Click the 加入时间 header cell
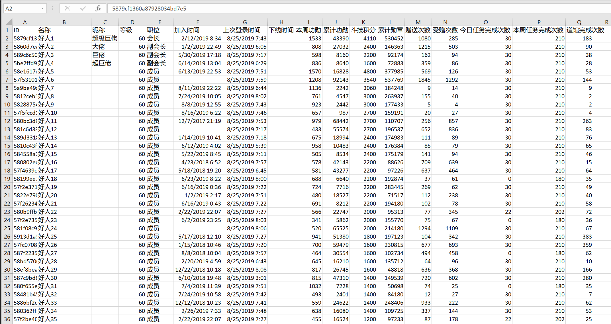The height and width of the screenshot is (324, 611). tap(187, 30)
